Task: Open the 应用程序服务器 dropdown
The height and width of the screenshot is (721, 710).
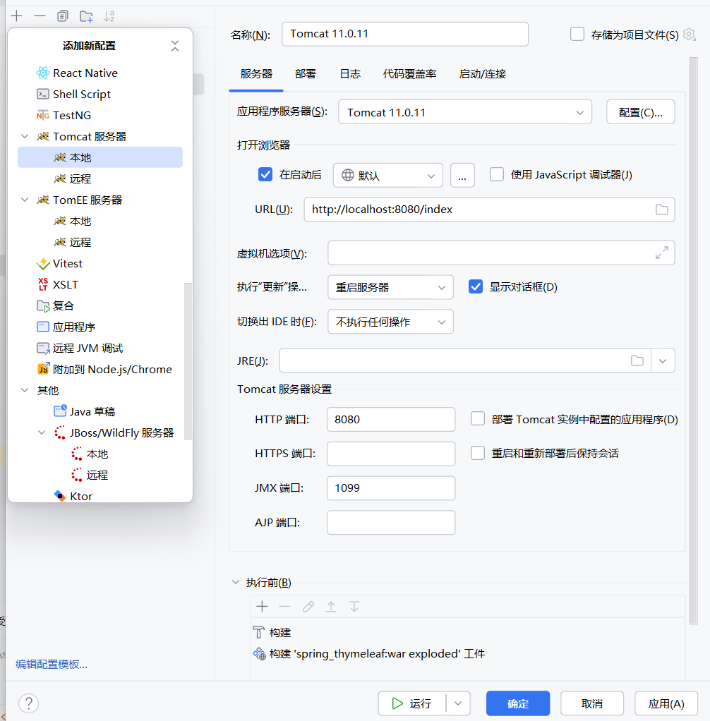Action: 465,112
